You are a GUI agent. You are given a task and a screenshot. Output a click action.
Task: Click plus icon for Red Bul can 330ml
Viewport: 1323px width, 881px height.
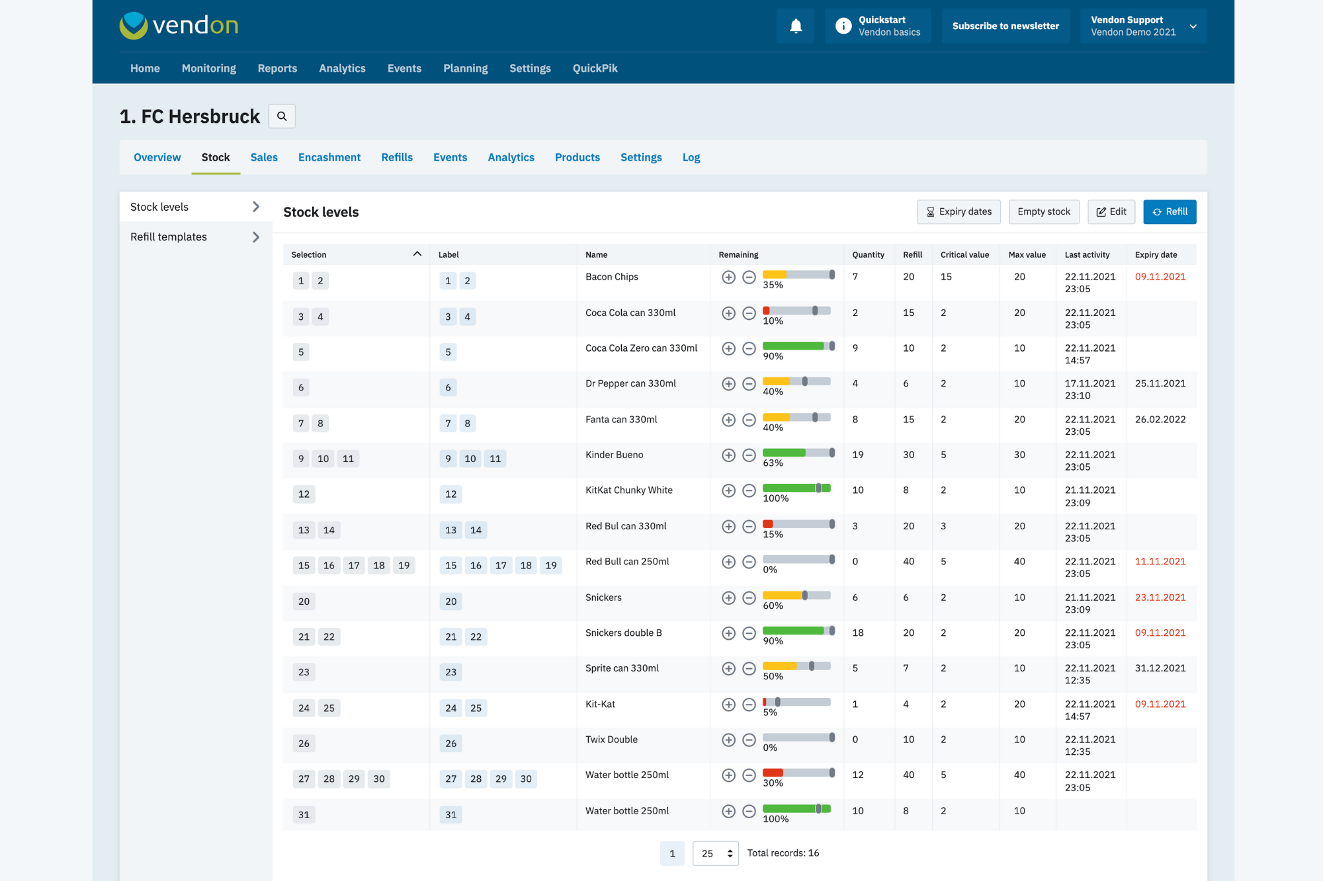[x=728, y=527]
